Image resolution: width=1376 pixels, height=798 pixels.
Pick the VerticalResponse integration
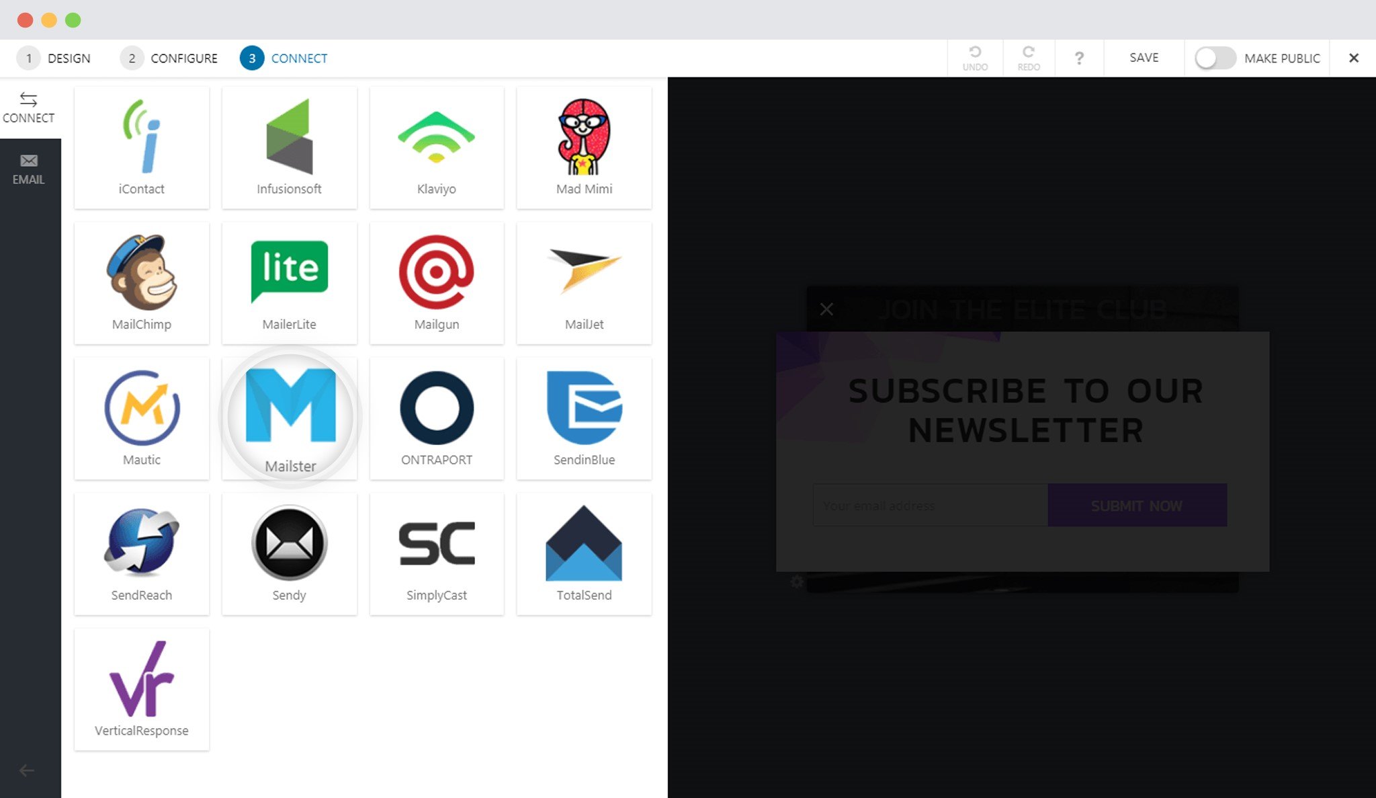(142, 689)
